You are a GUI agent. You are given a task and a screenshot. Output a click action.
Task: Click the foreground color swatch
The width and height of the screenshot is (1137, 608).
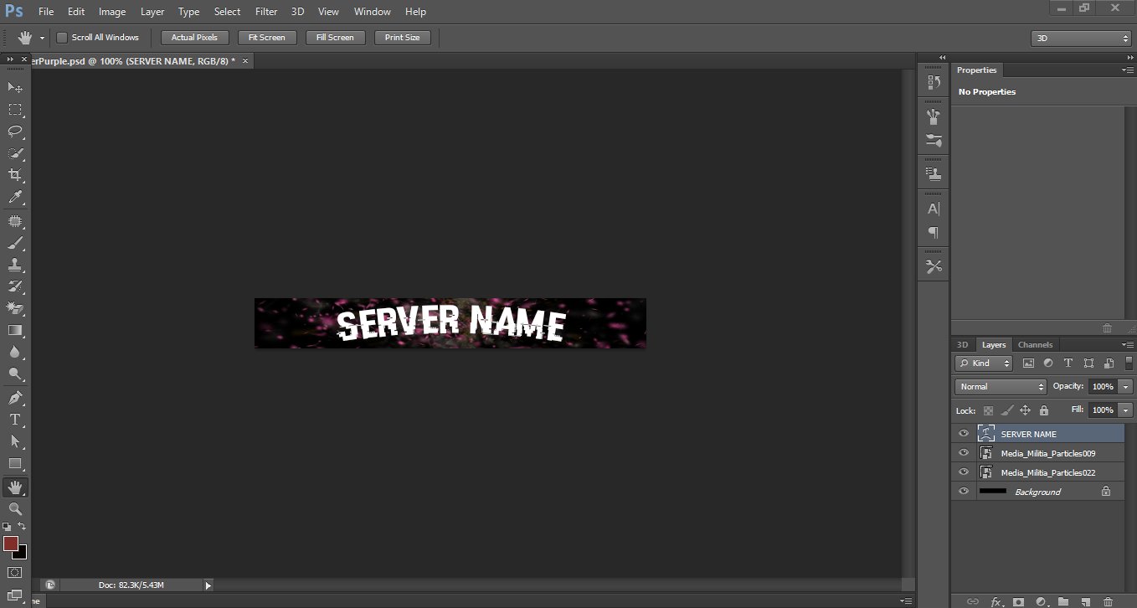coord(11,544)
